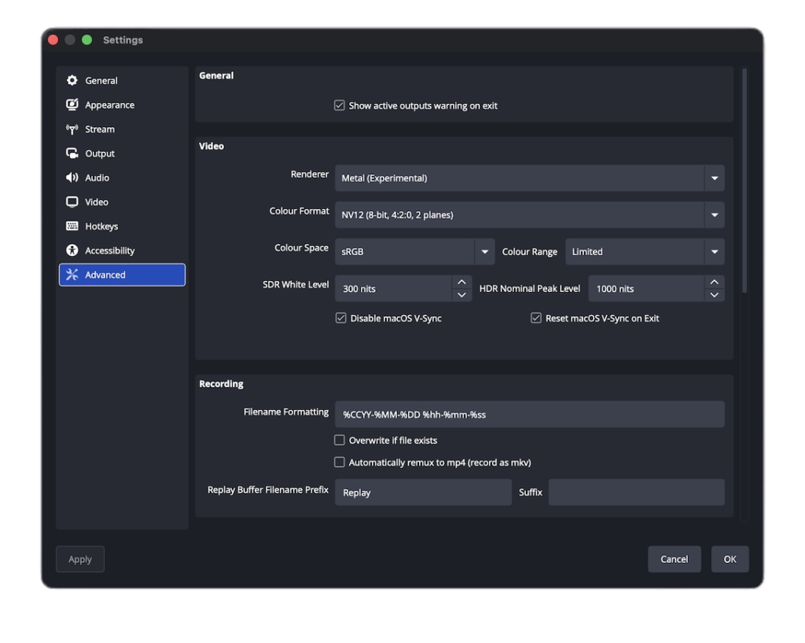Click the Output icon in sidebar
805x643 pixels.
pos(72,154)
